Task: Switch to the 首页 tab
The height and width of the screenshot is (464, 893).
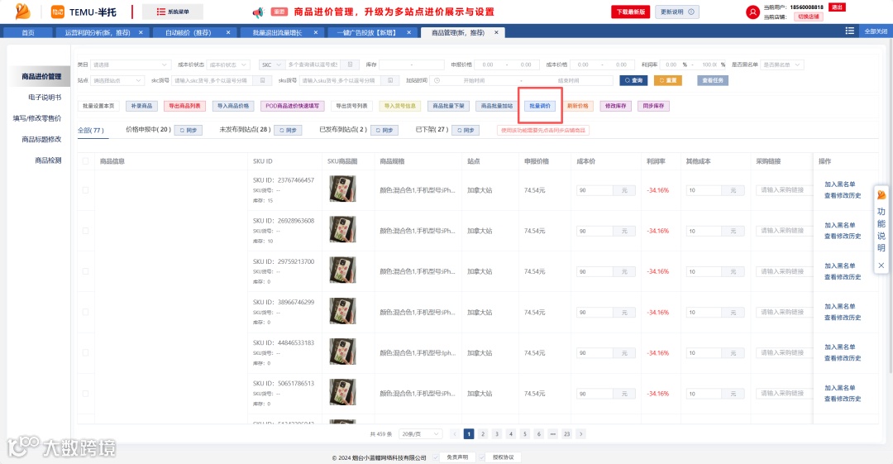Action: point(28,32)
